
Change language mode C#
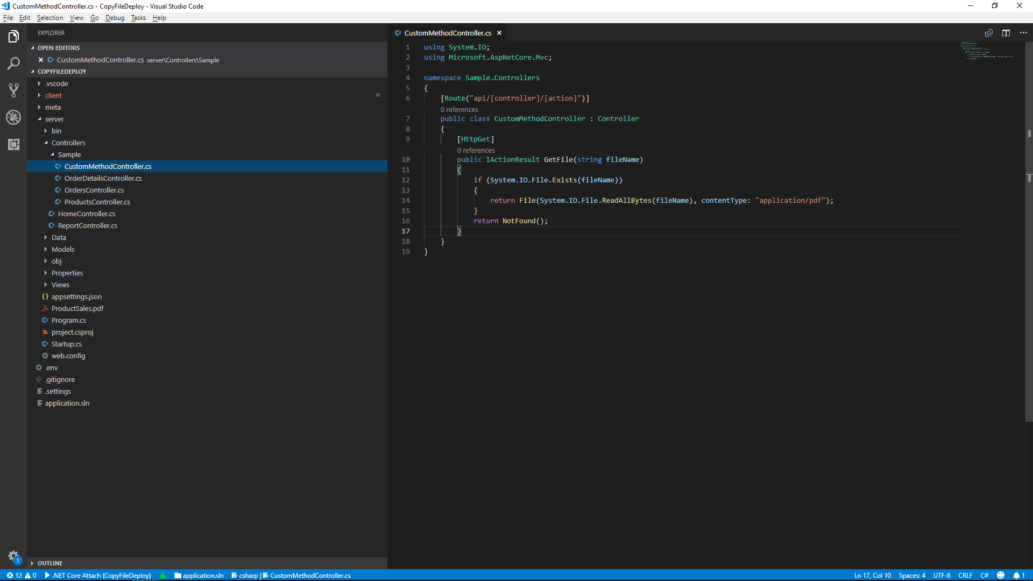coord(984,575)
